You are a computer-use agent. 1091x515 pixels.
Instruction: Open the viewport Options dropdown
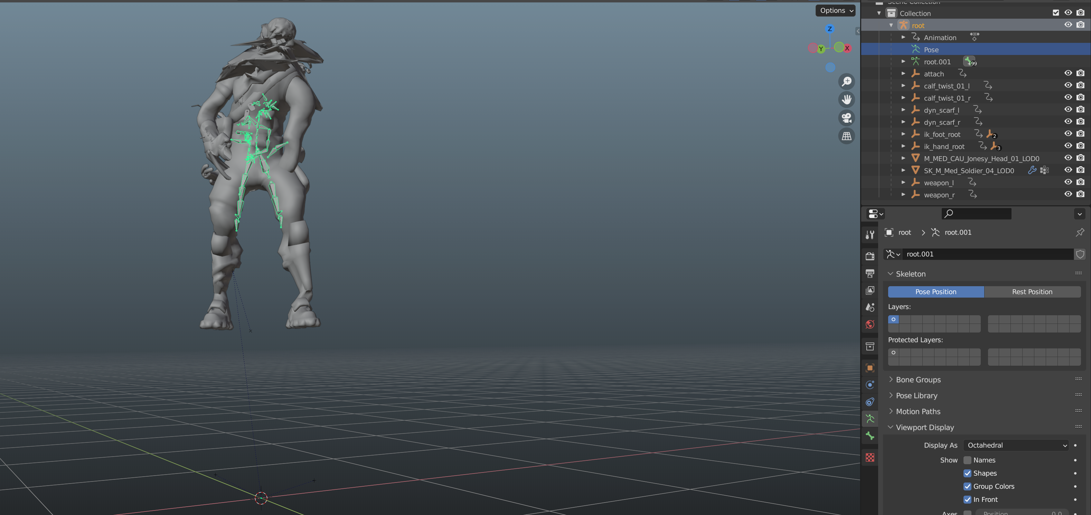tap(836, 11)
